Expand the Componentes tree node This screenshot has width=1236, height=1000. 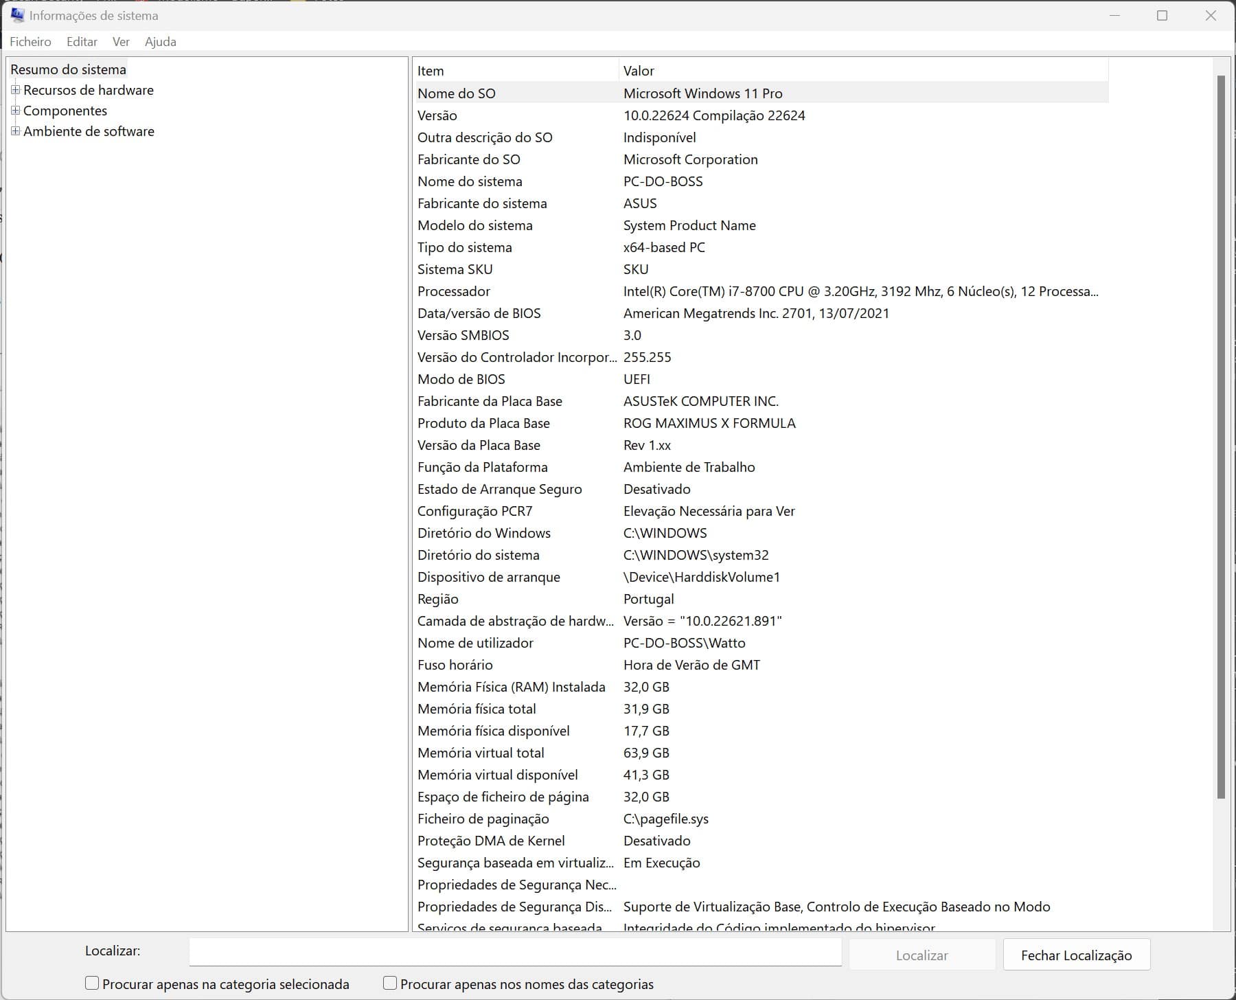[15, 111]
